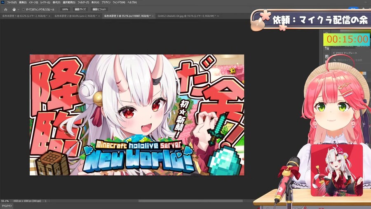The width and height of the screenshot is (371, 209).
Task: Open the adjustments sliders panel icon
Action: pos(327,48)
